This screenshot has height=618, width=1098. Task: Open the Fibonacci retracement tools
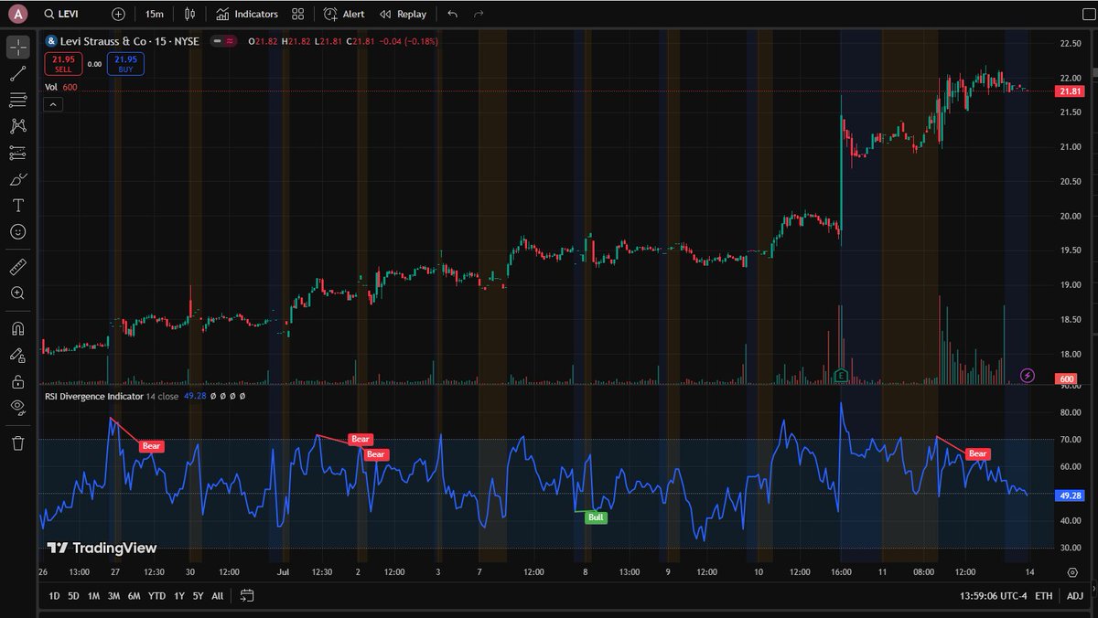click(x=18, y=100)
